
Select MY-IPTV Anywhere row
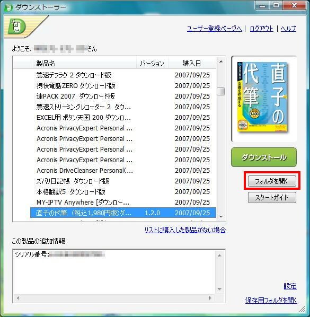pyautogui.click(x=123, y=202)
